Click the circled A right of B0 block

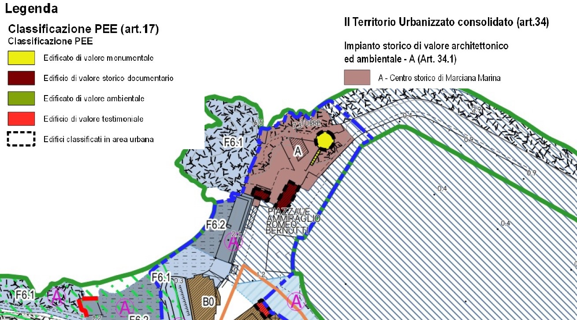coord(296,302)
